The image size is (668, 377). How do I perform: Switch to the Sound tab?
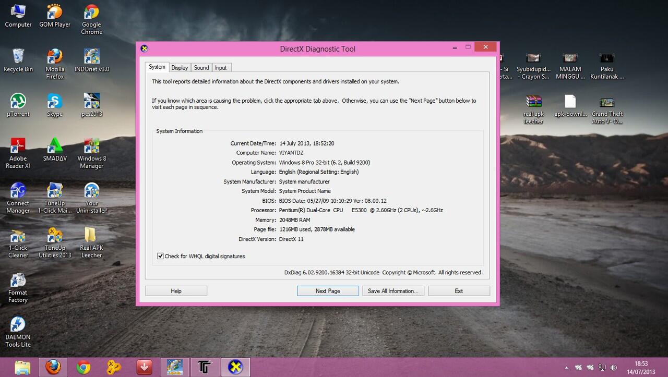coord(201,68)
